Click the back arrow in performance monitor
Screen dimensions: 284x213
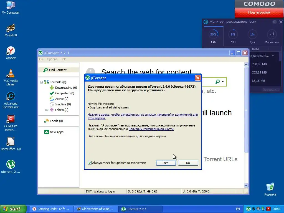point(275,22)
